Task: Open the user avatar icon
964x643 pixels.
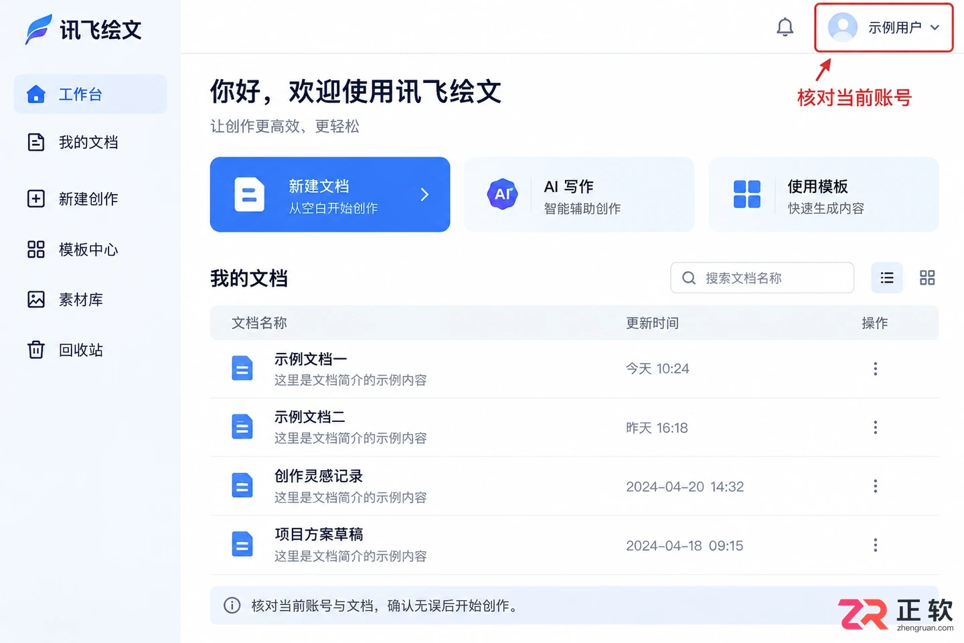Action: (x=842, y=27)
